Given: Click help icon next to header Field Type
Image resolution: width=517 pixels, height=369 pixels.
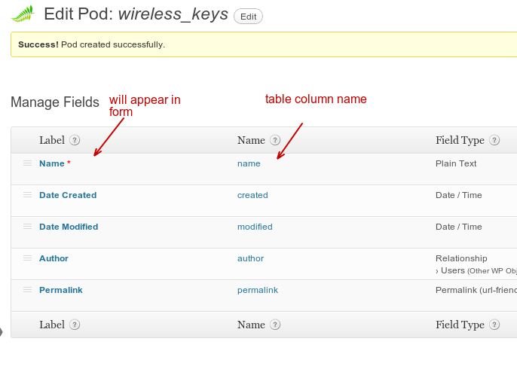Looking at the screenshot, I should pyautogui.click(x=494, y=140).
